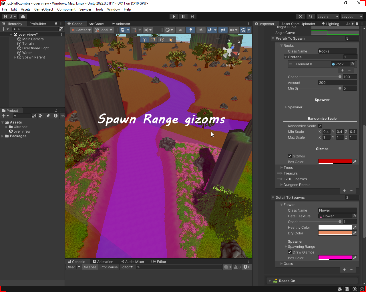366x292 pixels.
Task: Select Directional Light in Hierarchy
Action: 35,48
